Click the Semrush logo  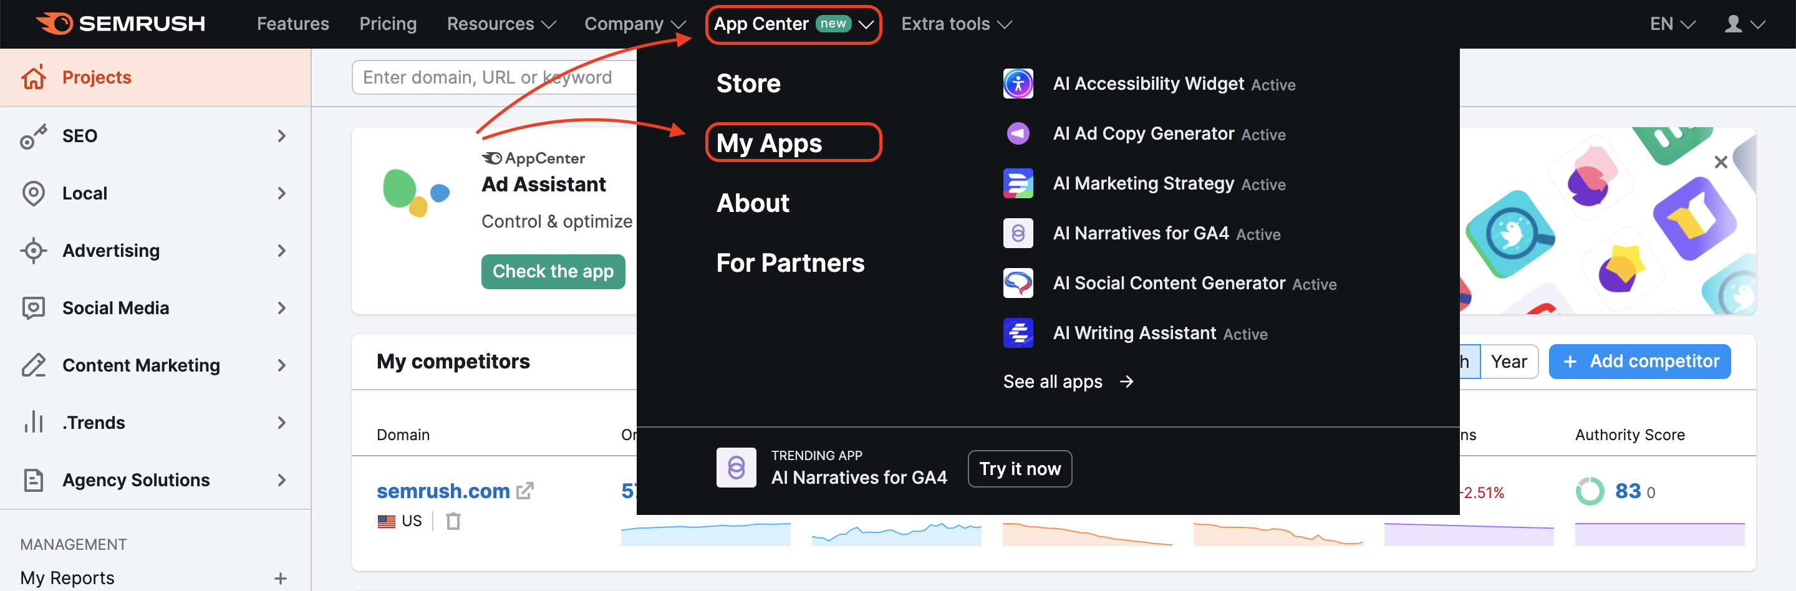click(x=120, y=24)
